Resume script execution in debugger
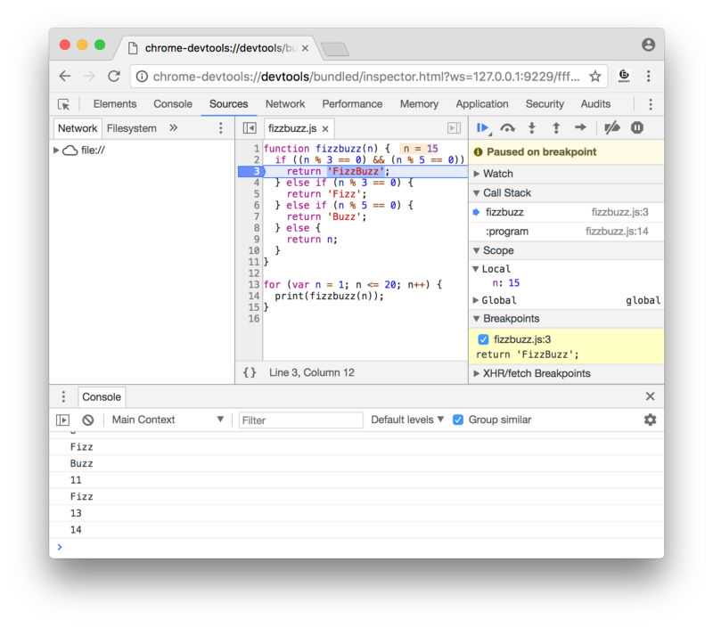 pos(483,128)
